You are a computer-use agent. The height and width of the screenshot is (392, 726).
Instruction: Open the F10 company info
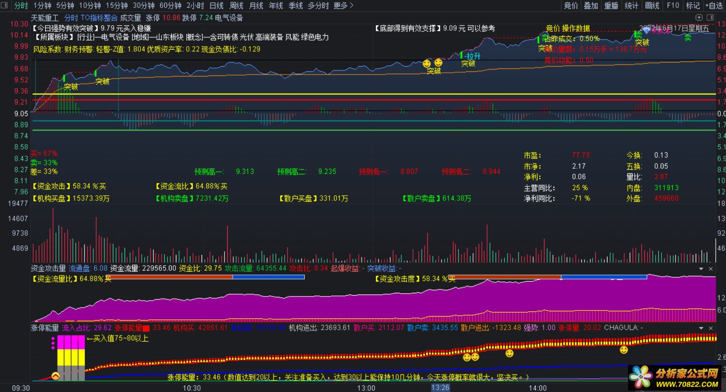[x=673, y=6]
